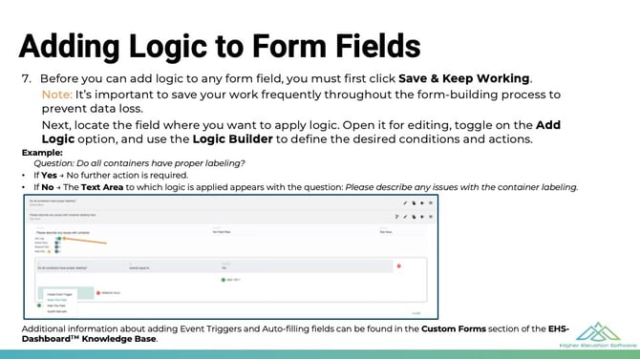The height and width of the screenshot is (359, 640).
Task: Click the red Remove Rule button
Action: 108,293
